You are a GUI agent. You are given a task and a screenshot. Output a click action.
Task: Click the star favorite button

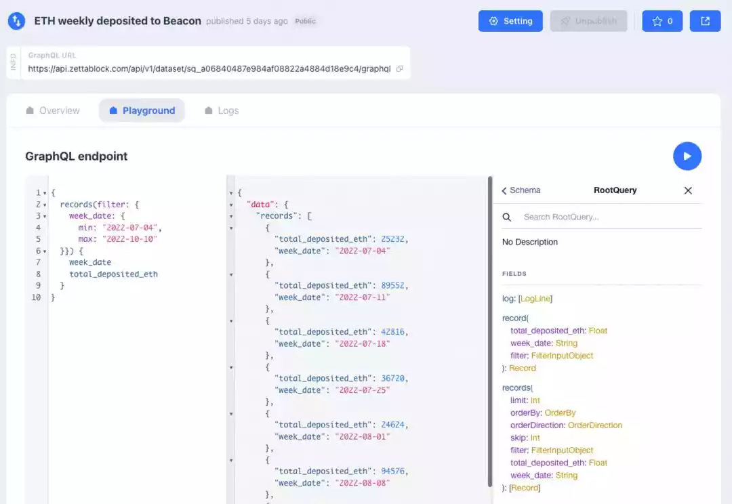click(x=662, y=21)
